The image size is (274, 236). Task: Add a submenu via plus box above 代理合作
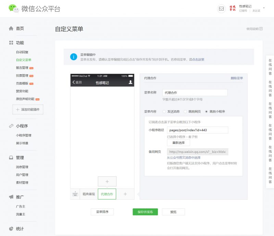[x=107, y=182]
